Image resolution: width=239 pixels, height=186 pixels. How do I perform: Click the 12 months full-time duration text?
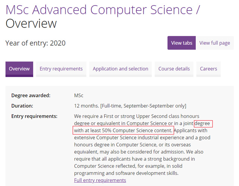tap(130, 106)
